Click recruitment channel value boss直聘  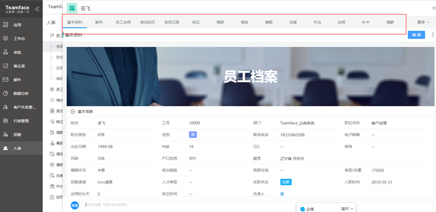tap(105, 182)
